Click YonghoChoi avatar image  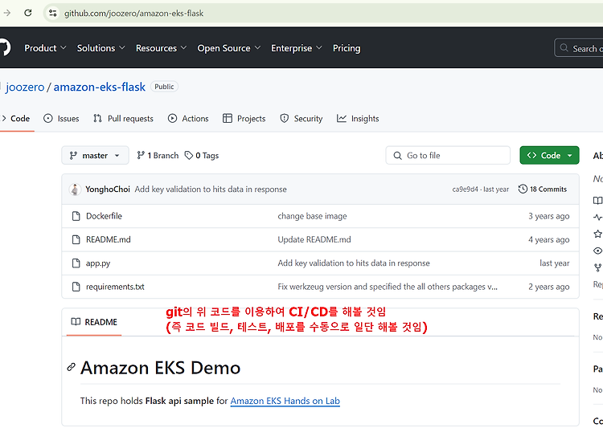pos(75,189)
